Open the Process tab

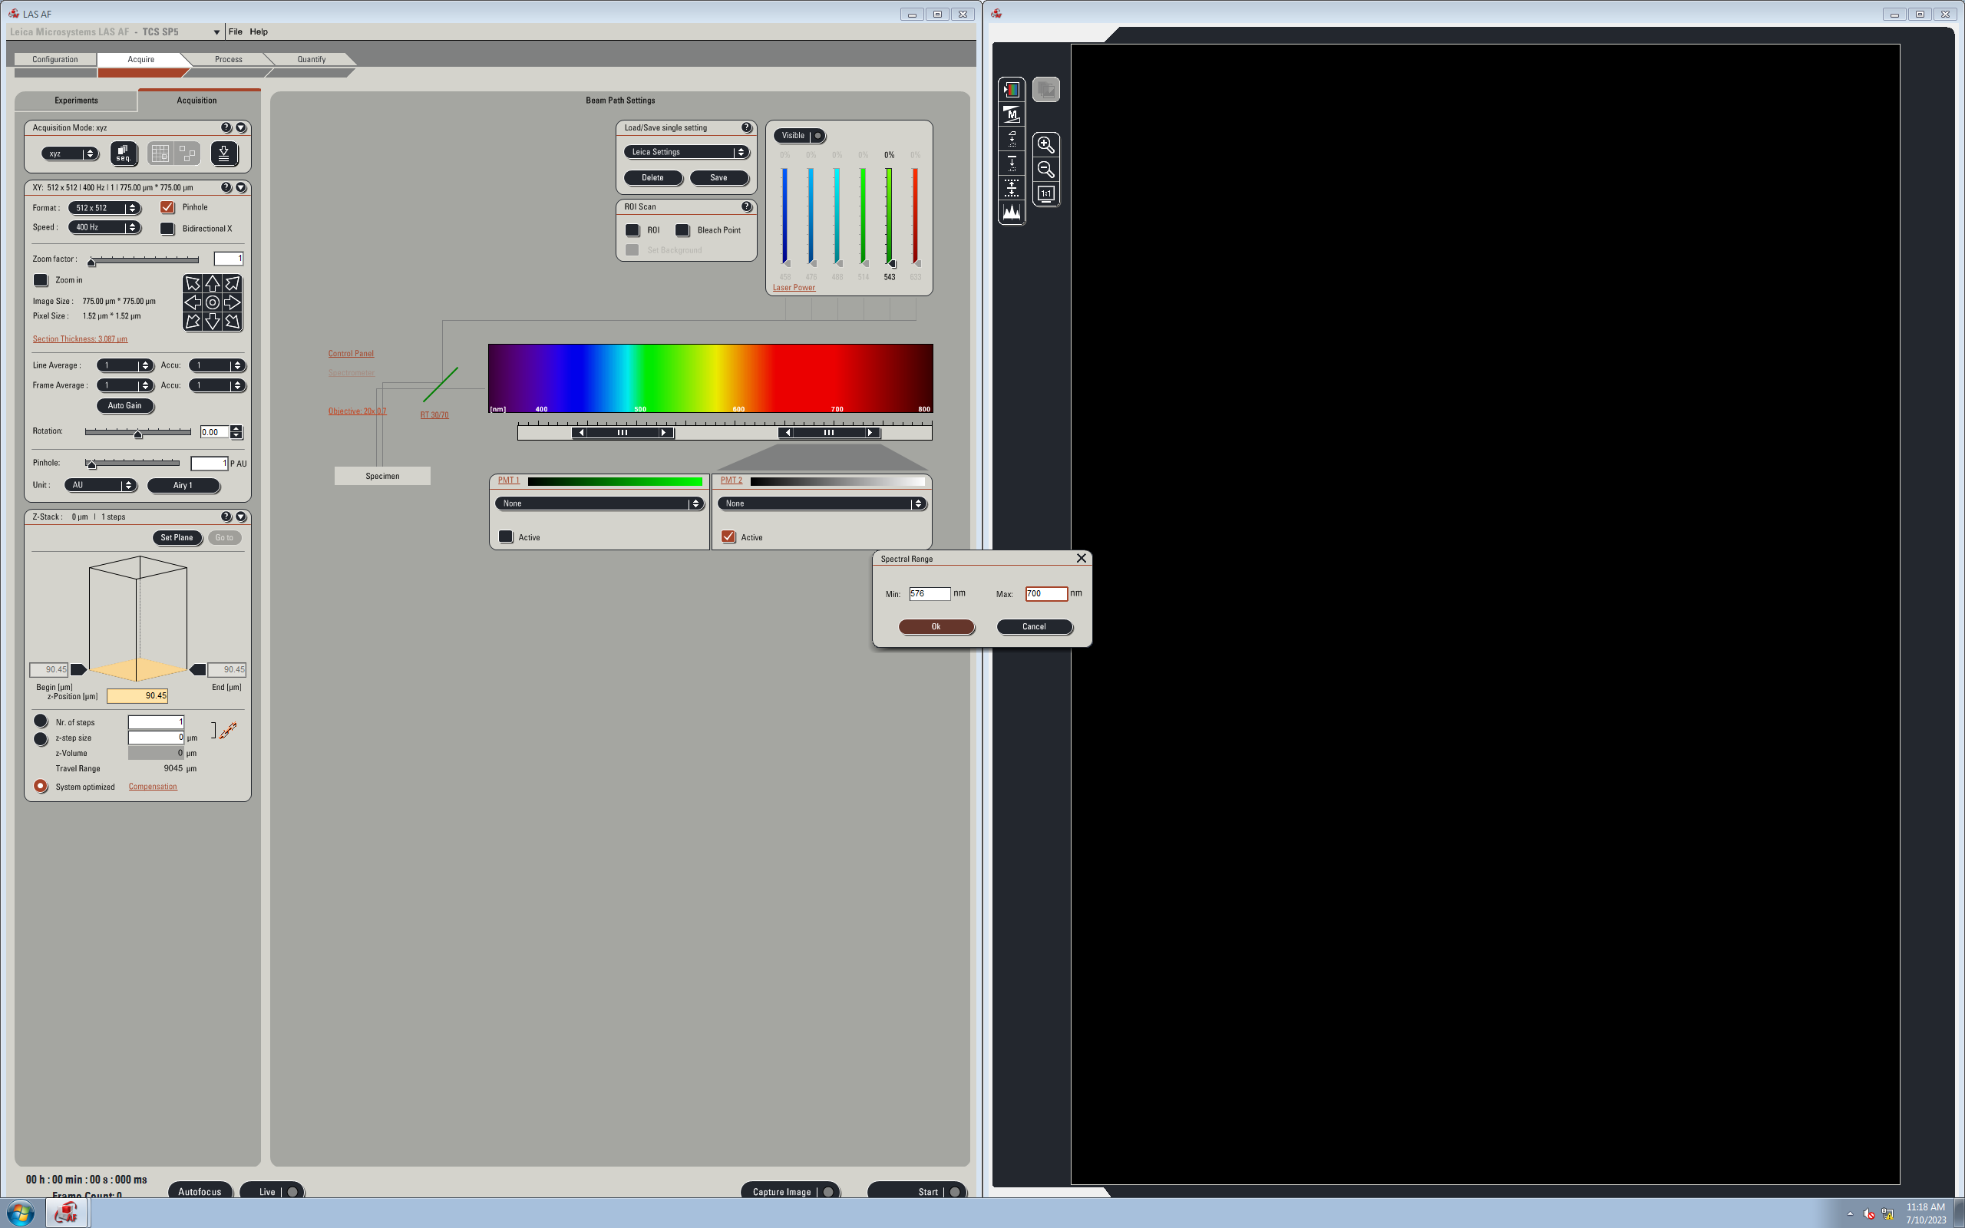point(228,59)
